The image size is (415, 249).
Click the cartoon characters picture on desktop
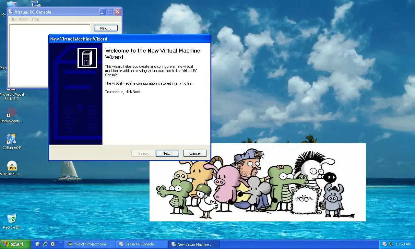pos(257,182)
